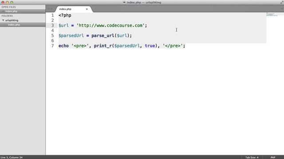The image size is (284, 159).
Task: Toggle fullscreen with the title bar arrows
Action: coord(282,2)
